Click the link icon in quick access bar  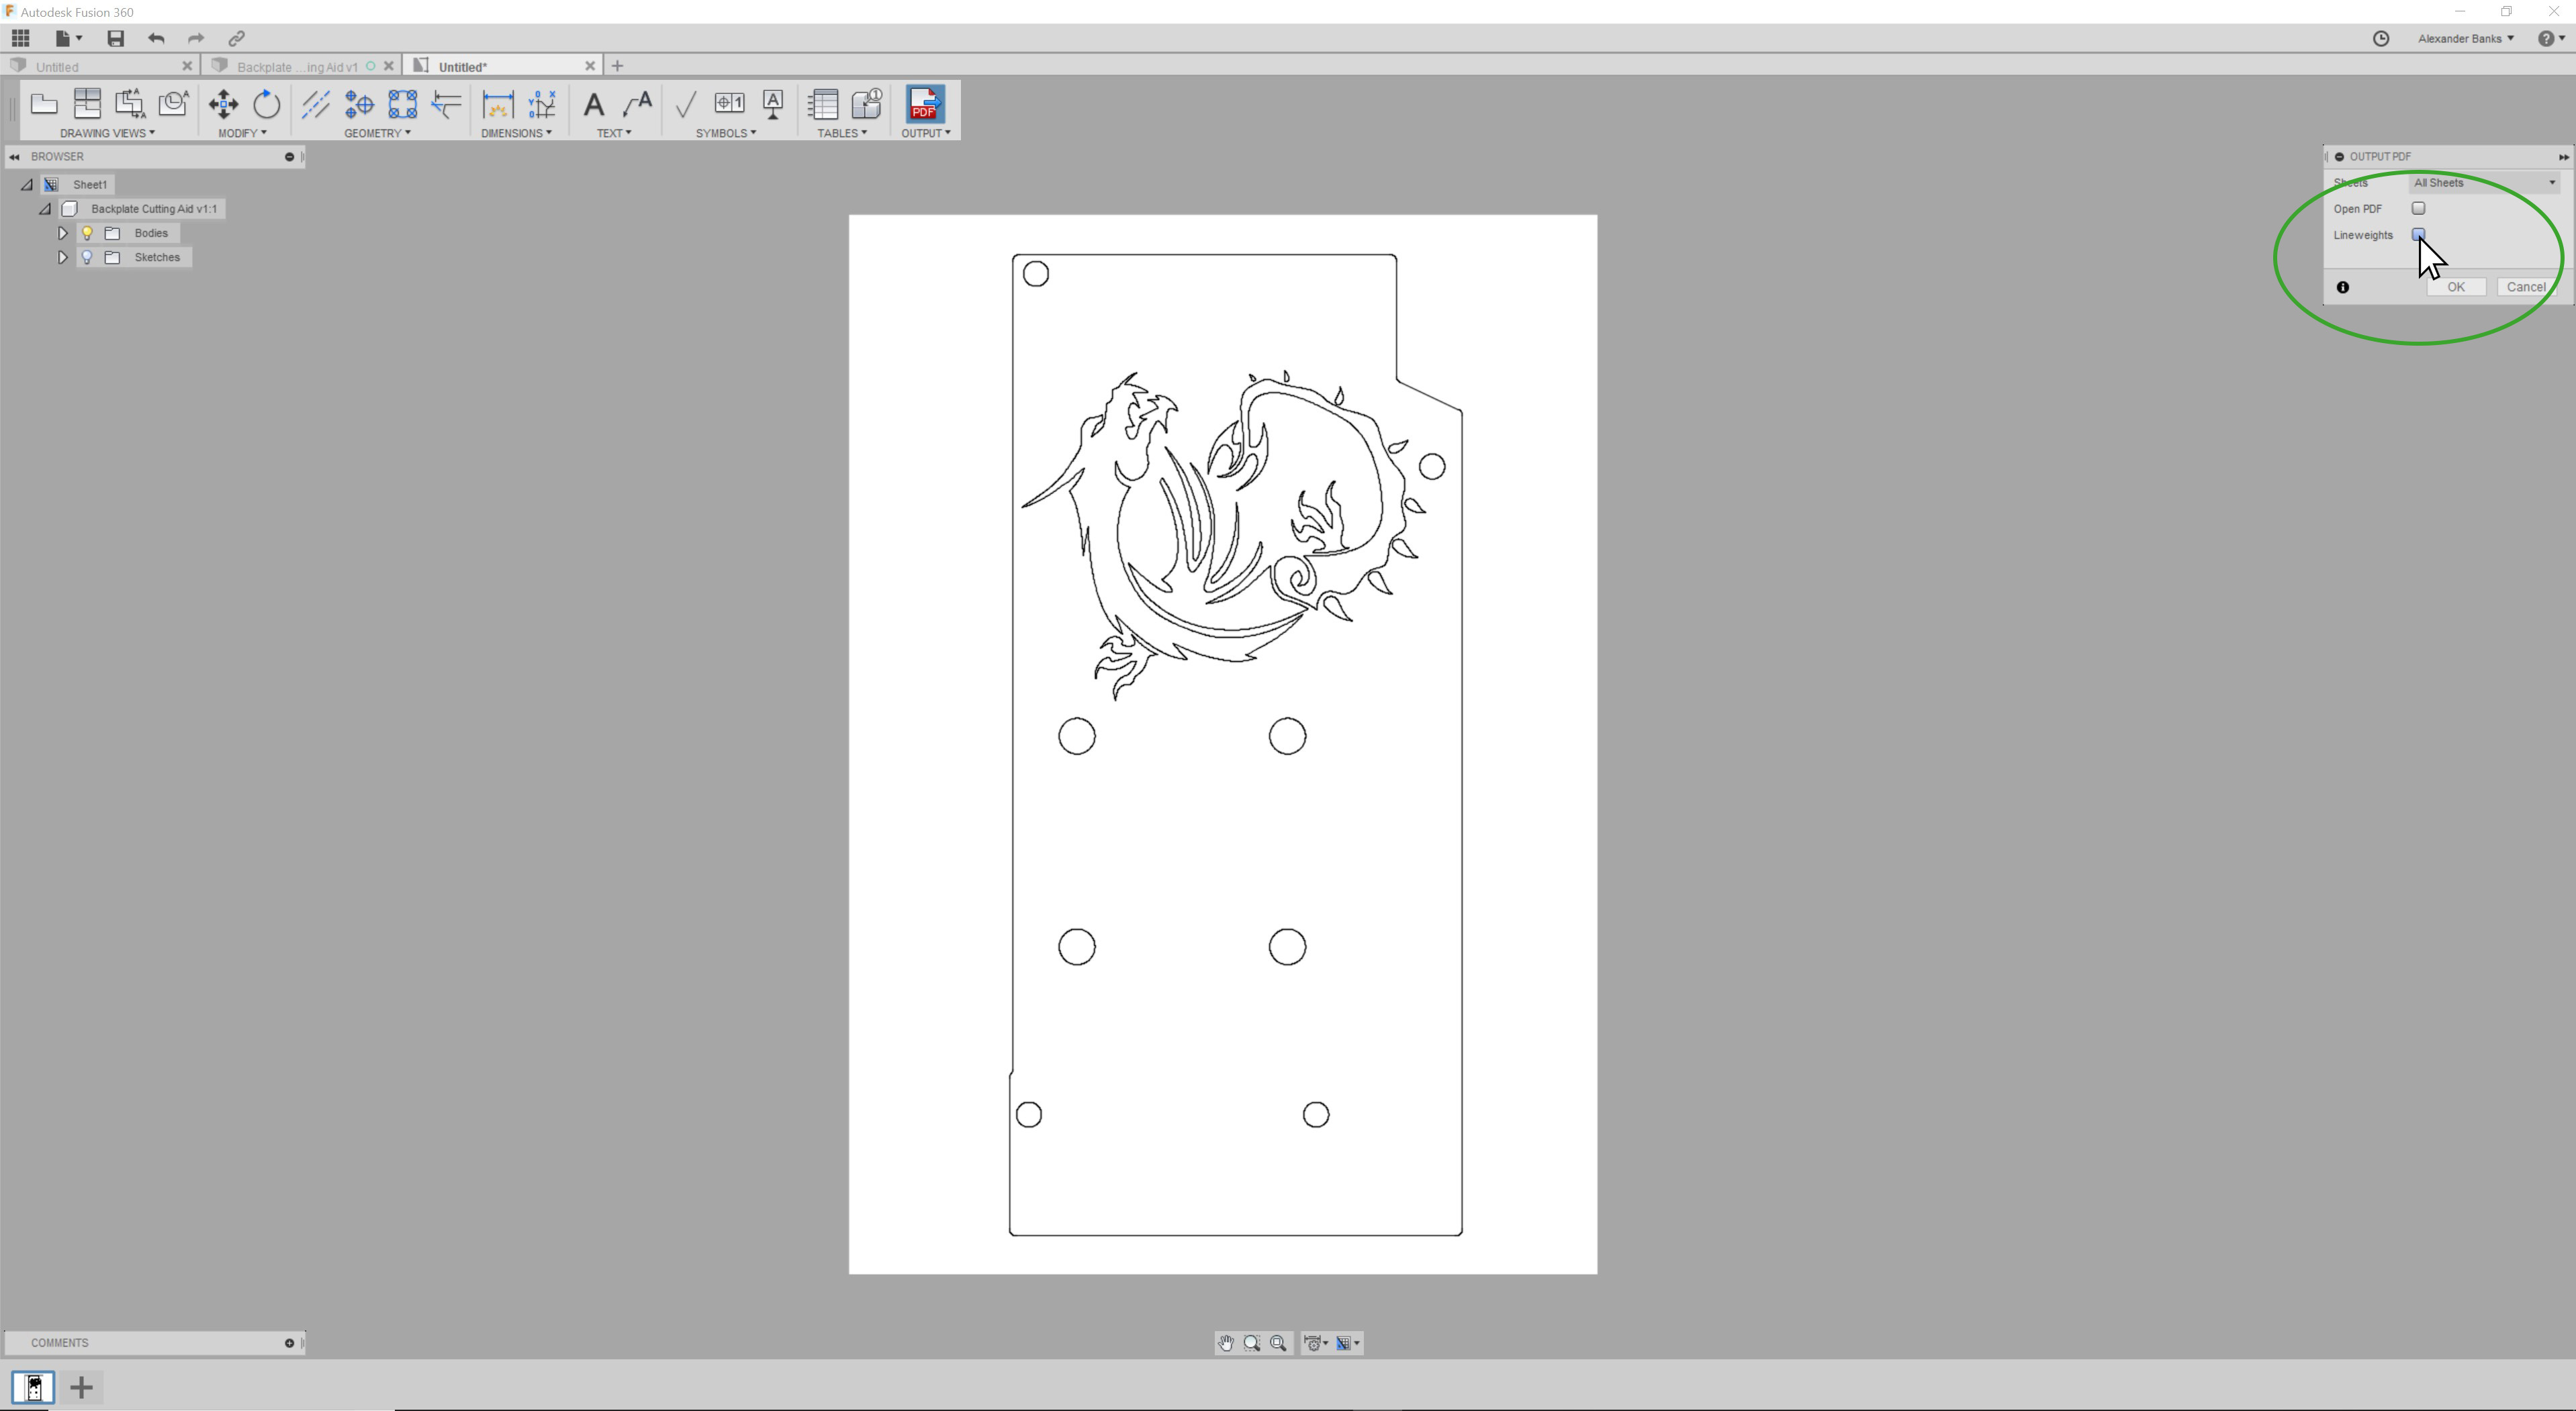tap(237, 38)
